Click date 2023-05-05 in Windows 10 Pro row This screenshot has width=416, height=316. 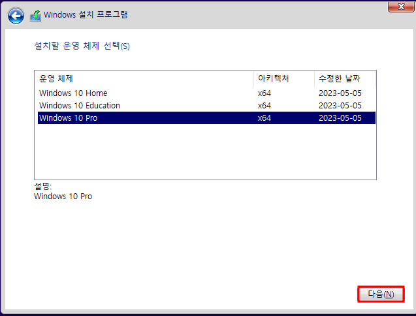pyautogui.click(x=340, y=118)
